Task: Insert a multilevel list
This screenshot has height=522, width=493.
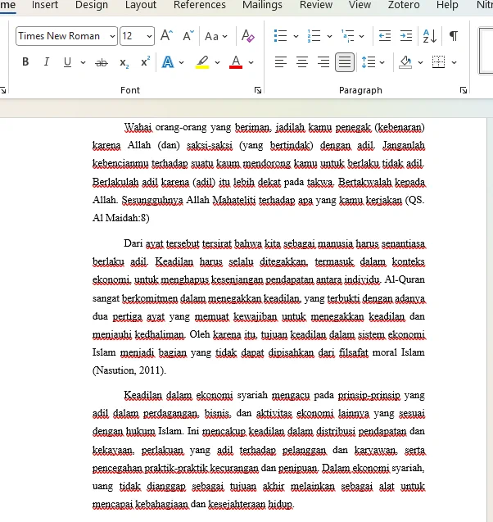Action: [x=347, y=35]
